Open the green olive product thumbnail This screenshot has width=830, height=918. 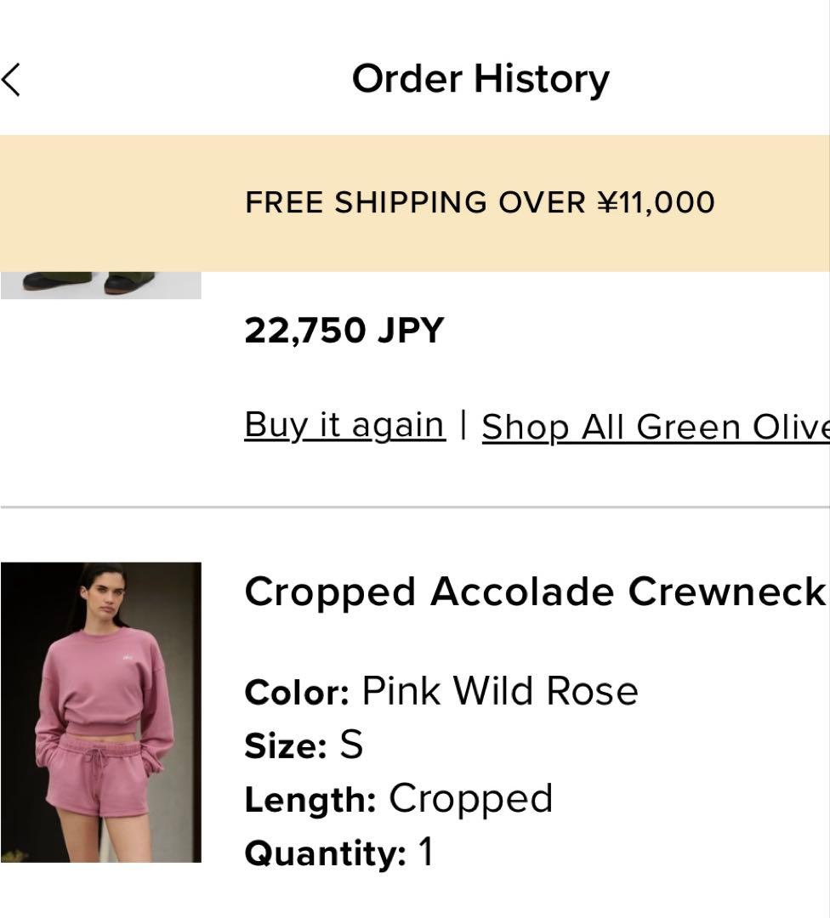100,285
